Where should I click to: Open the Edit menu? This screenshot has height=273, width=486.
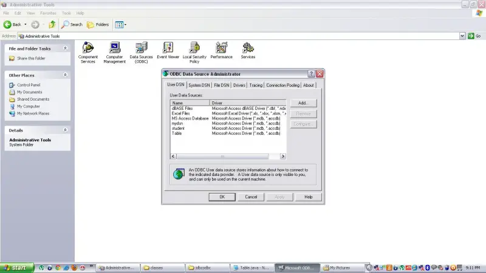(x=18, y=13)
